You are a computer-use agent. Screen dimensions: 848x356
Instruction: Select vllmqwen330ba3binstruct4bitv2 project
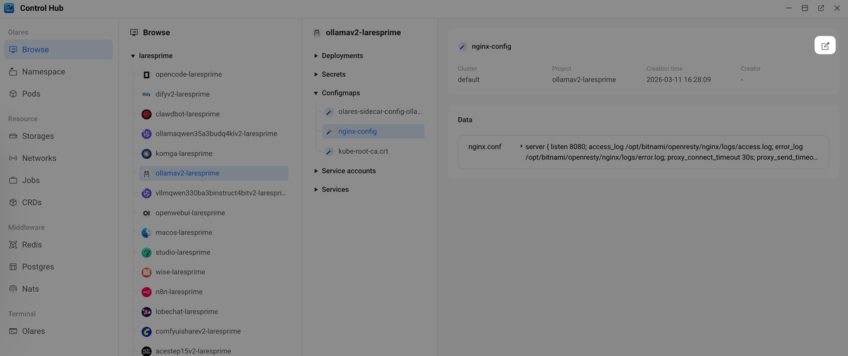[214, 193]
